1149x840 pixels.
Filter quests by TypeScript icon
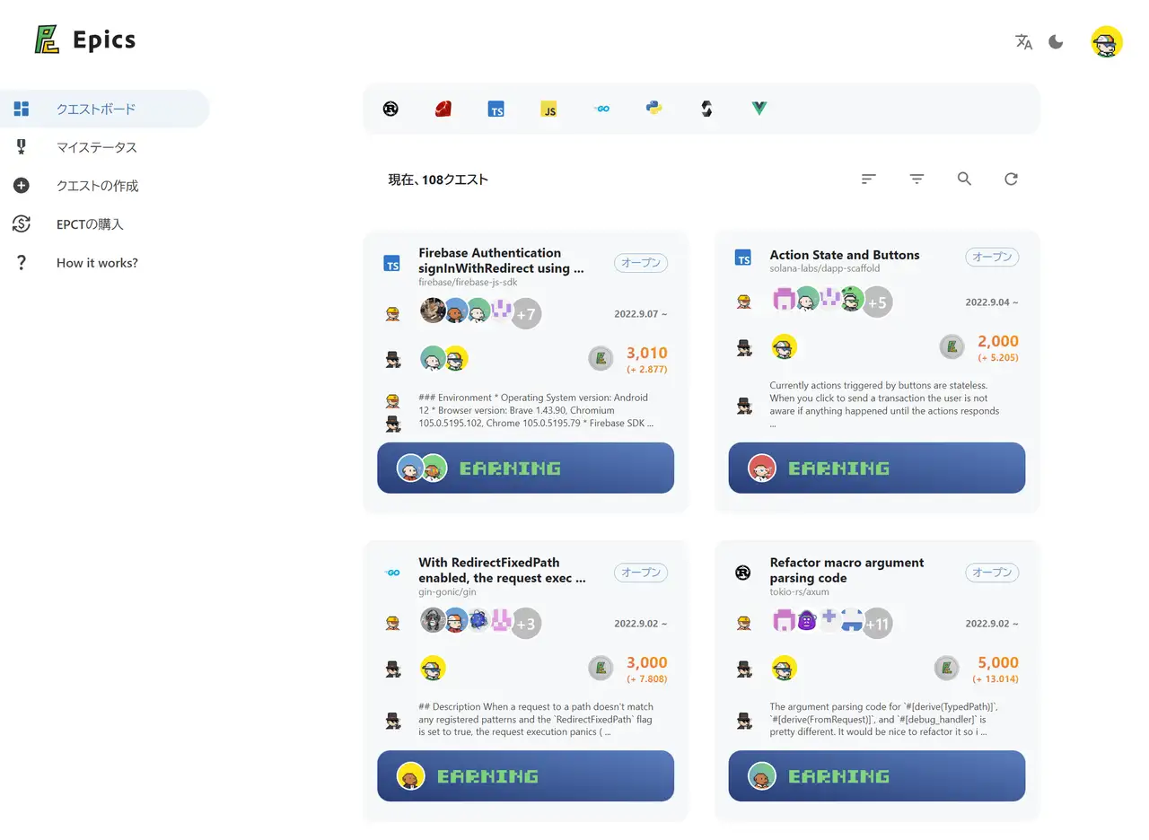click(496, 109)
